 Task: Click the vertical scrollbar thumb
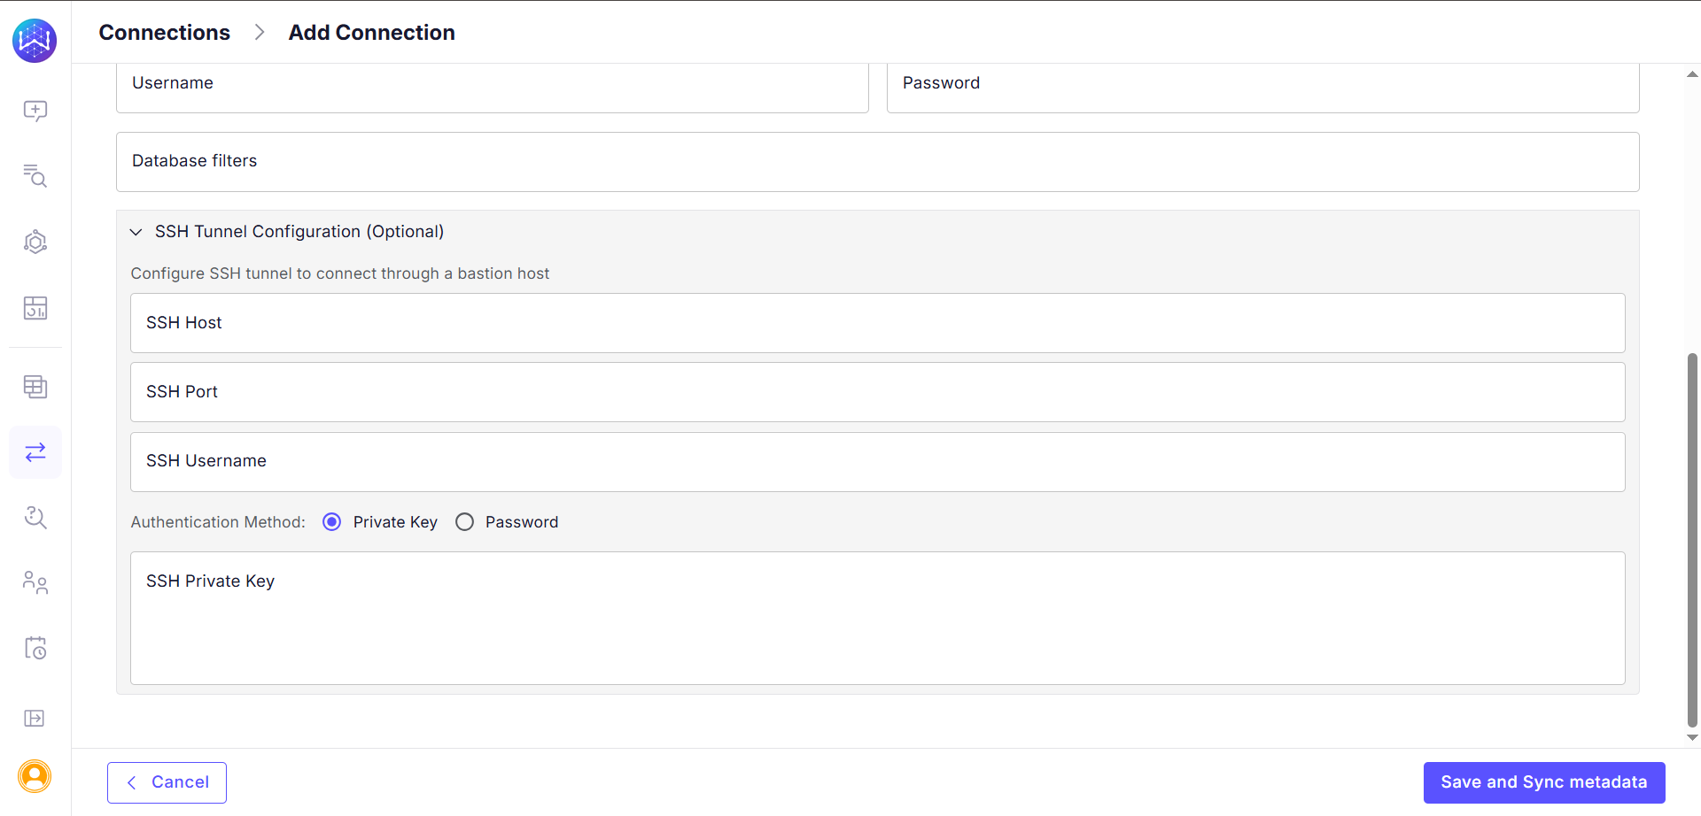click(x=1692, y=540)
